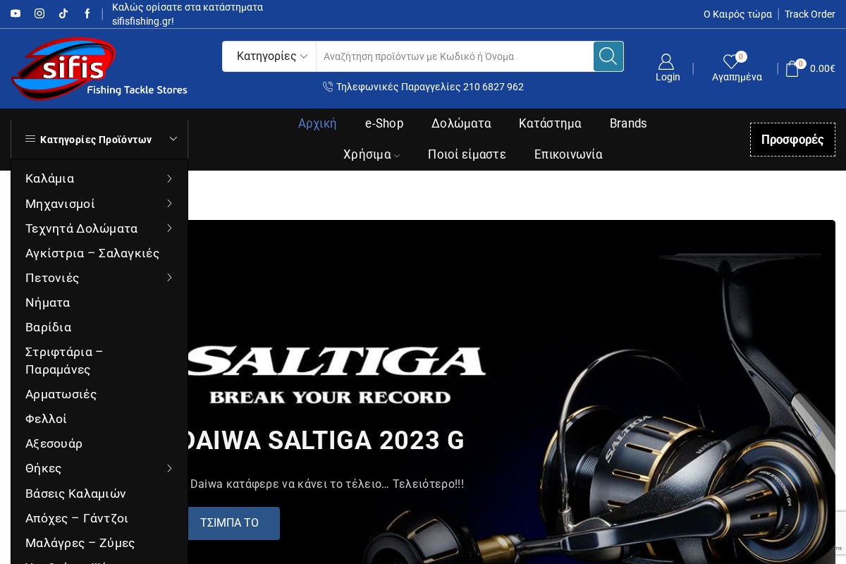Open the e-Shop menu item
This screenshot has width=846, height=564.
[384, 123]
